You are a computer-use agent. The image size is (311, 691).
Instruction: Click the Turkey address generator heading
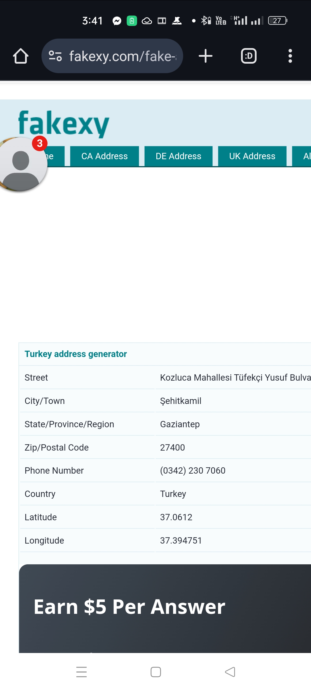pos(76,354)
